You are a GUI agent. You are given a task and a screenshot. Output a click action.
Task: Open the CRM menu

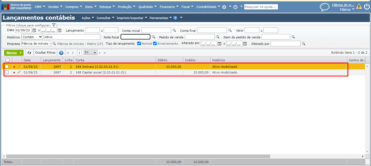coord(40,7)
